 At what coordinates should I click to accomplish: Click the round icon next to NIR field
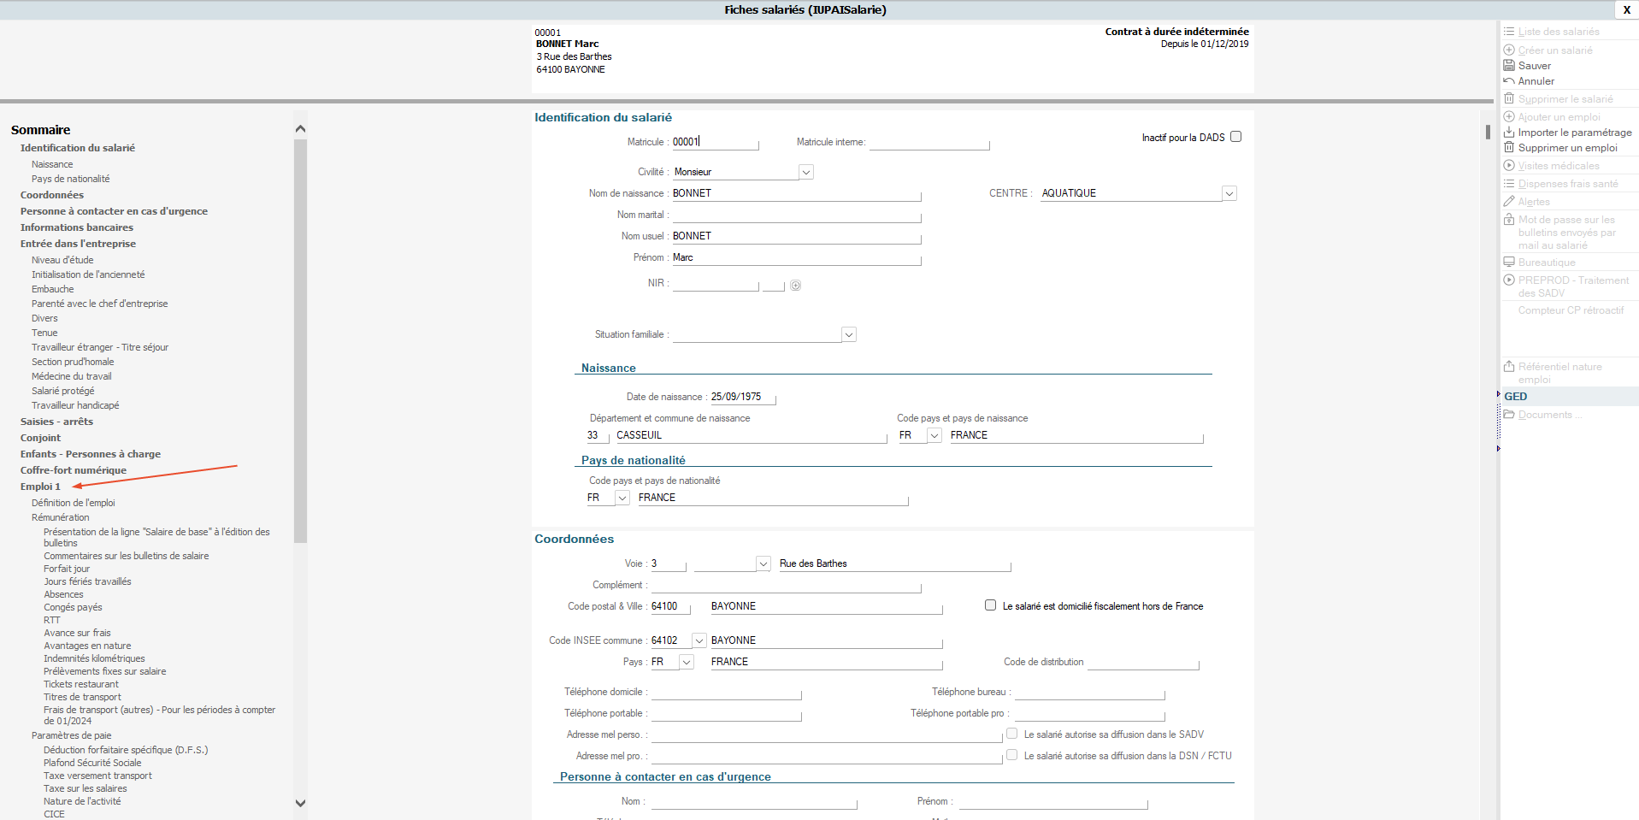pyautogui.click(x=795, y=286)
